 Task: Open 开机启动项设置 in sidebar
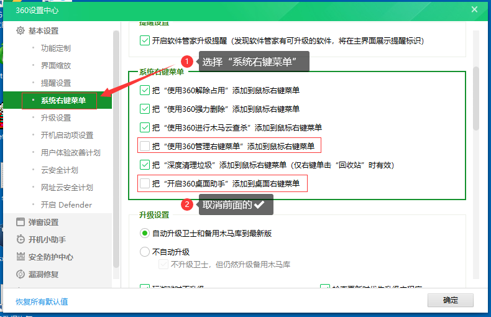[67, 136]
